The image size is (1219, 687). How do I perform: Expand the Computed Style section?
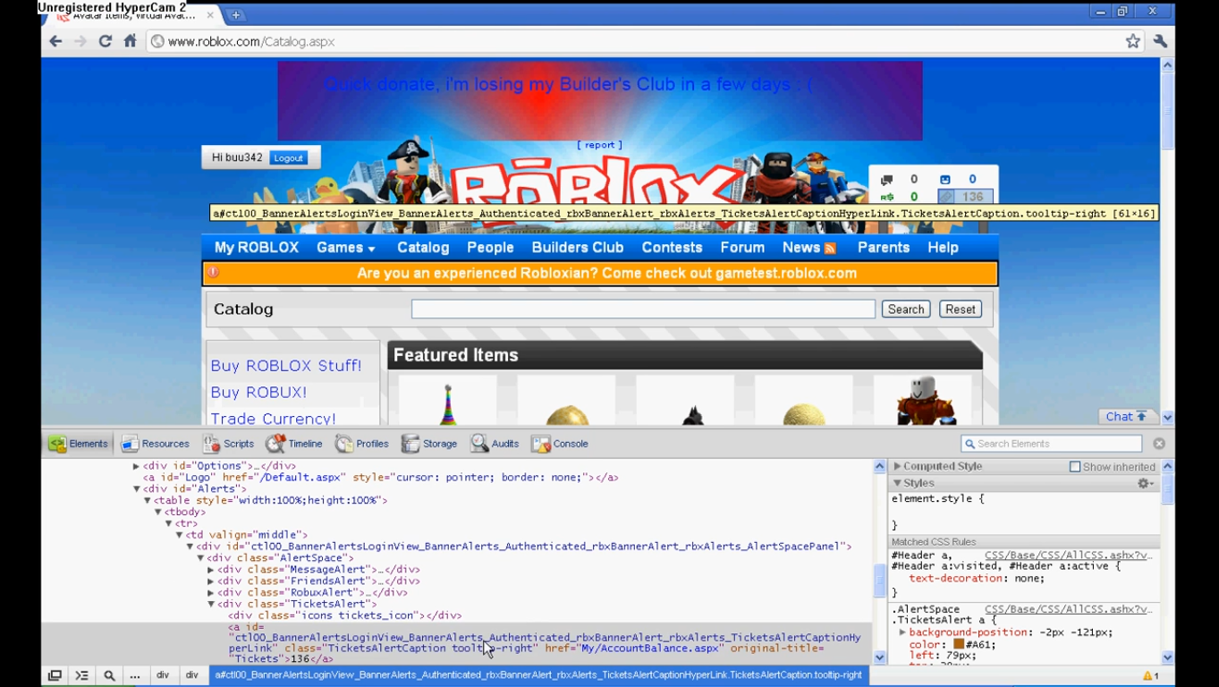[x=898, y=466]
